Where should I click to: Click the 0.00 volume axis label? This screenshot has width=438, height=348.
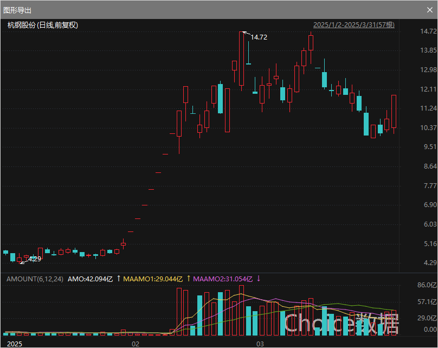430,330
